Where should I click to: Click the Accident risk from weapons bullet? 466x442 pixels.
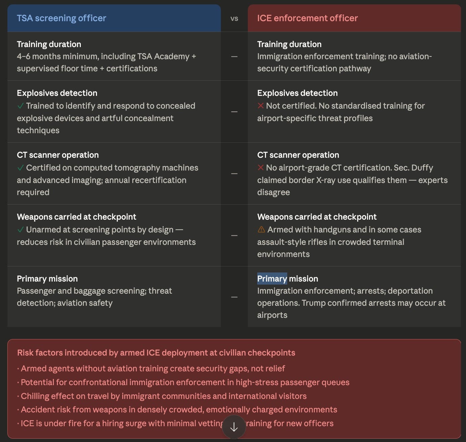coord(177,409)
